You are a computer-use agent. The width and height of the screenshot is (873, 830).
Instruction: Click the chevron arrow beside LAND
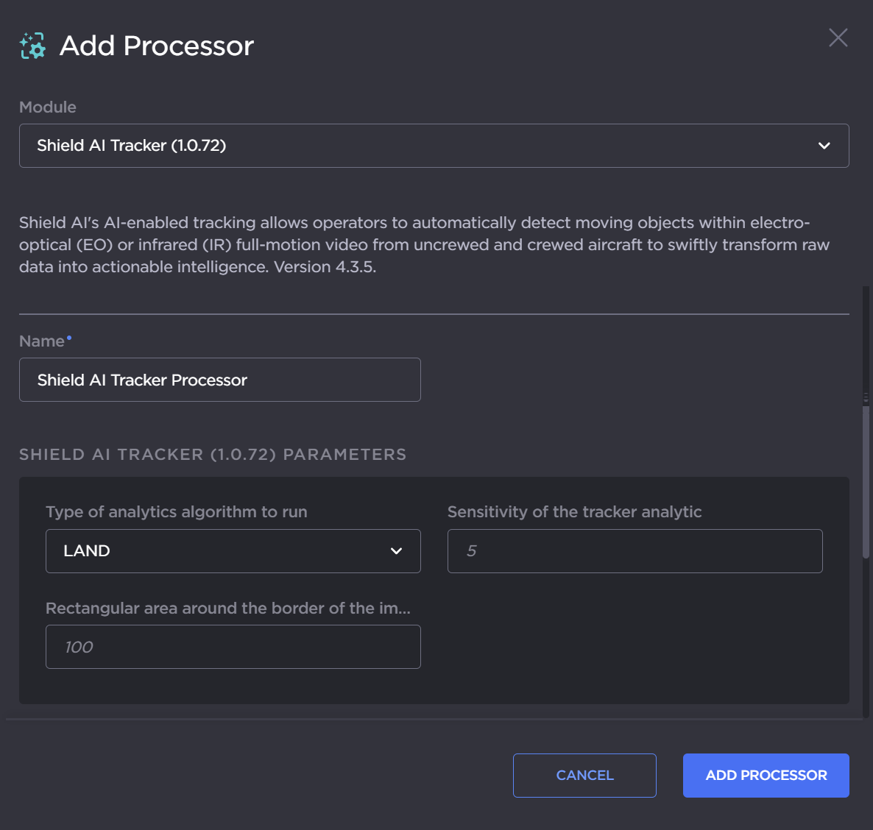(396, 551)
